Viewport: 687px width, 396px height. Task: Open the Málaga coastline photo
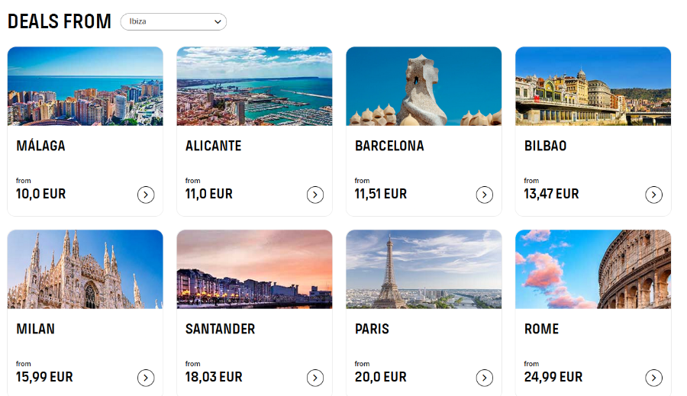pos(85,86)
